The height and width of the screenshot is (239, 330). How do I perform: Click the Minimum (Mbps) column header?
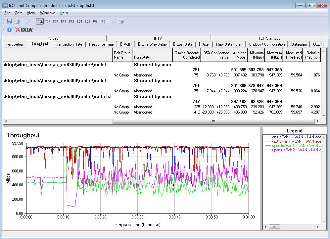pos(256,55)
